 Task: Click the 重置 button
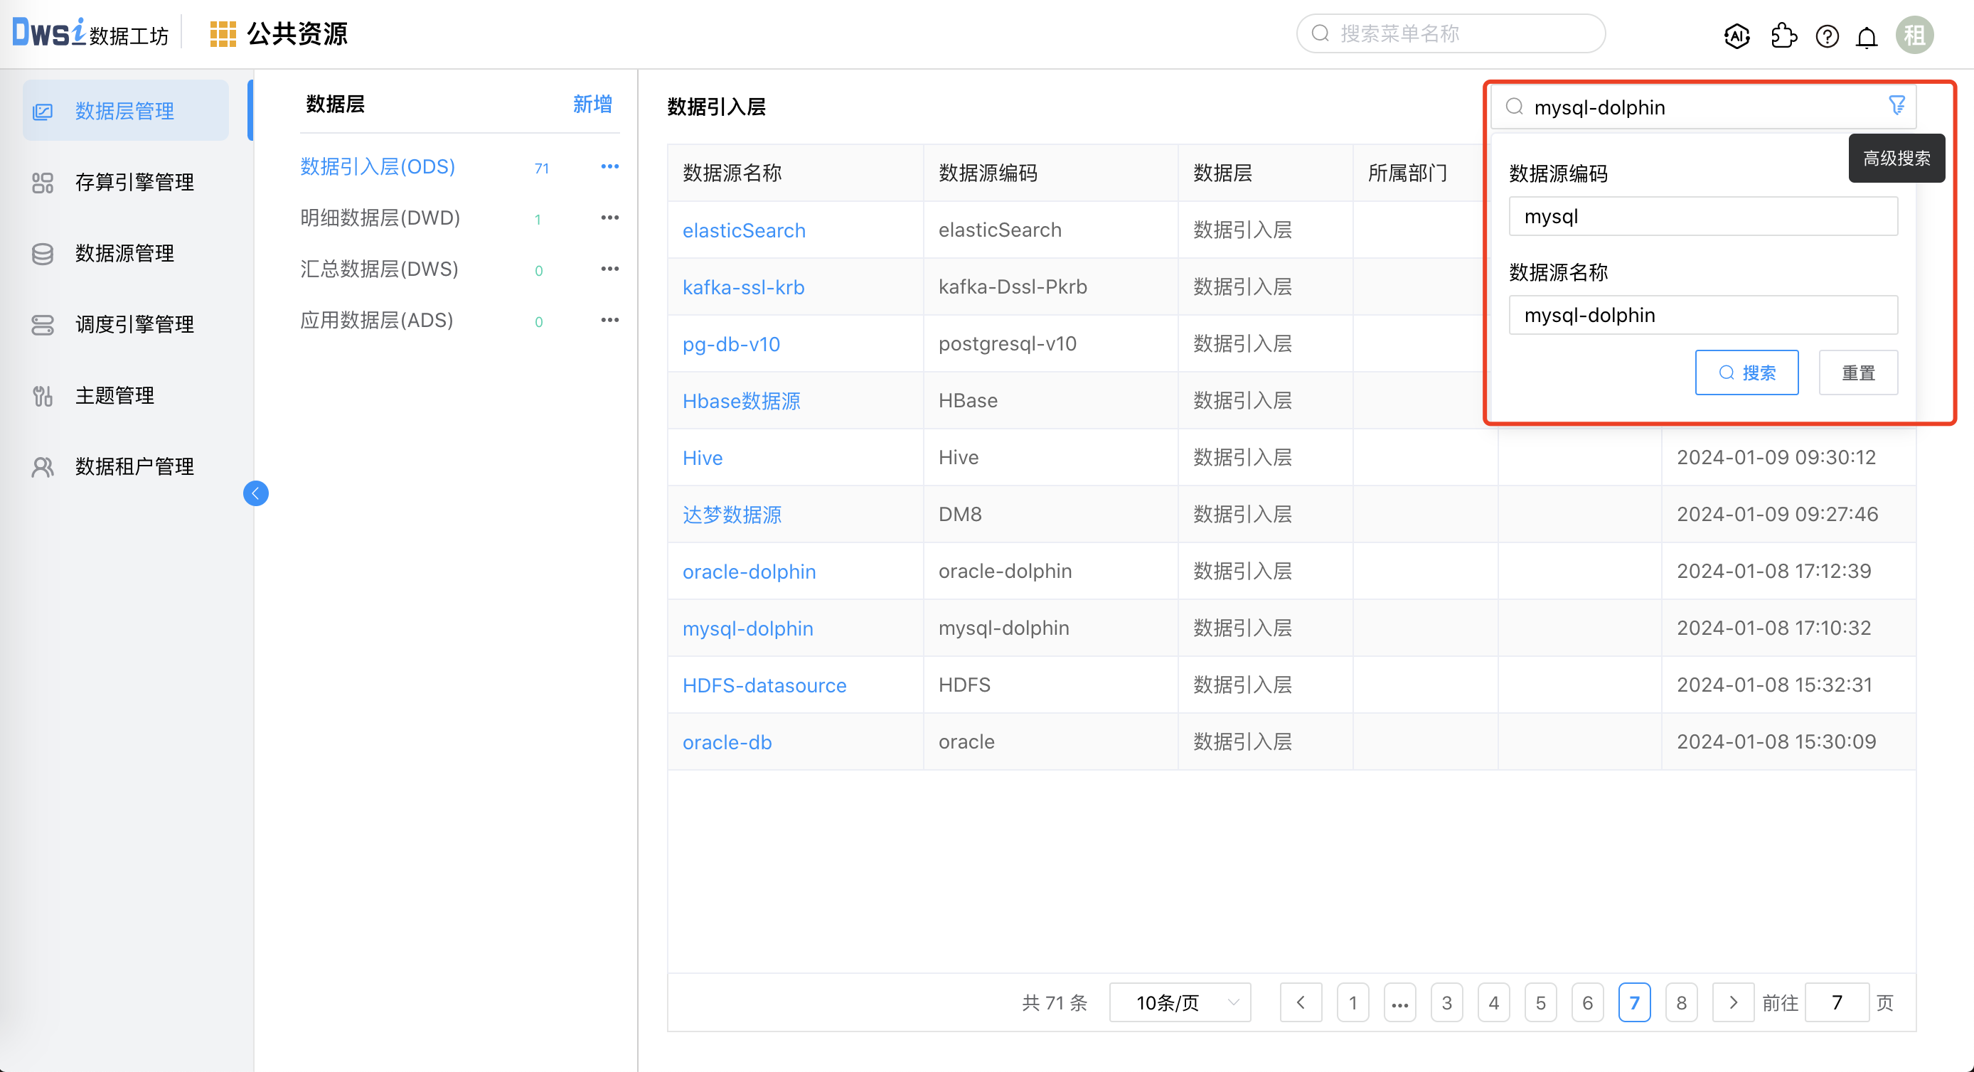pos(1858,372)
